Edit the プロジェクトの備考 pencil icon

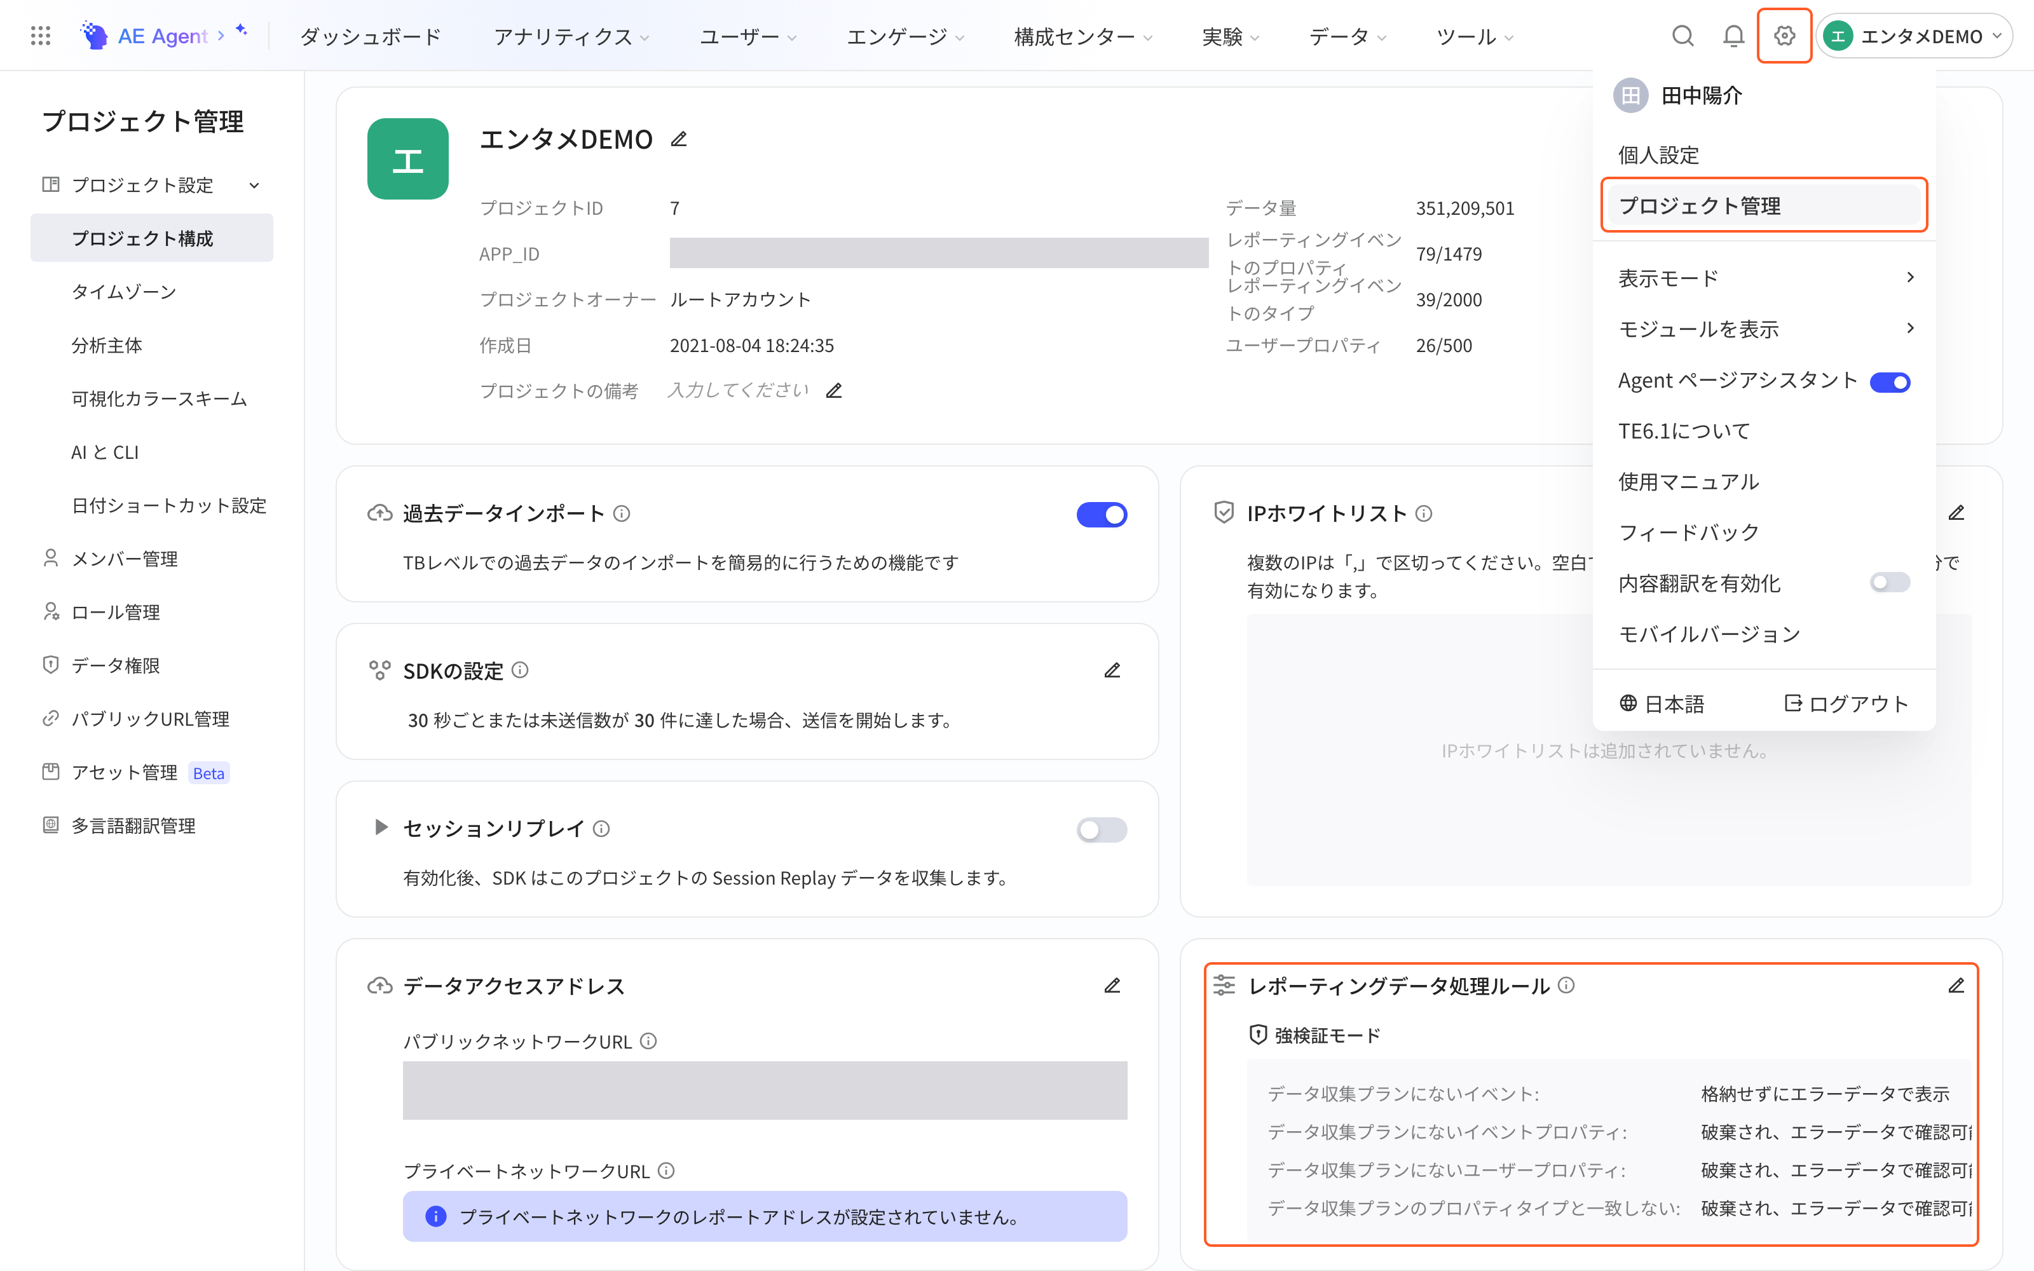click(834, 391)
